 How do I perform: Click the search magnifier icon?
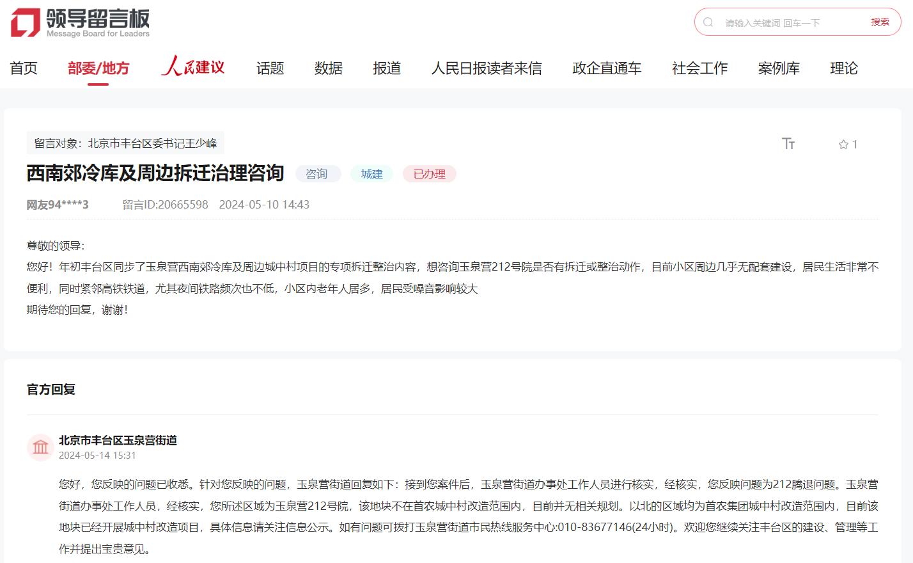(x=708, y=22)
